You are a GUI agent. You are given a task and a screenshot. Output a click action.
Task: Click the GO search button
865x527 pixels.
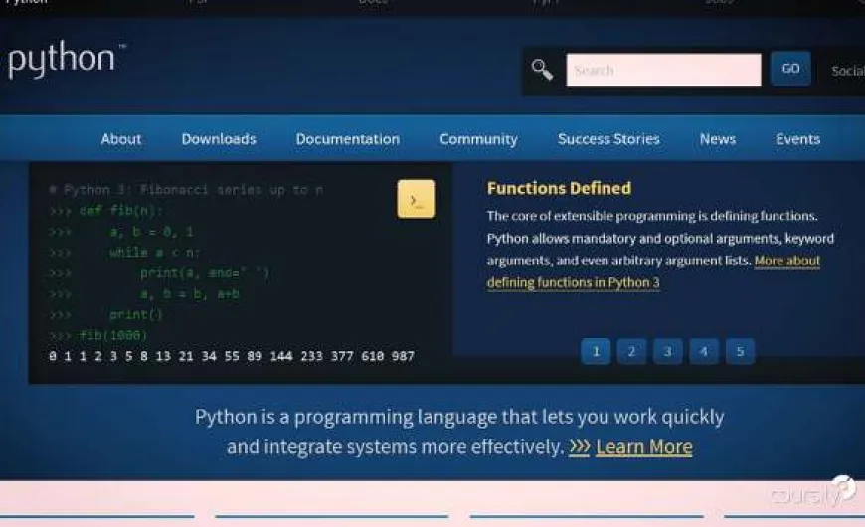(790, 69)
